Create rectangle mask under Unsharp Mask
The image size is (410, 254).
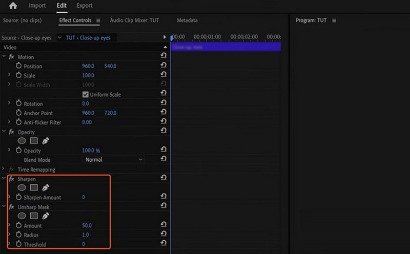pos(34,216)
